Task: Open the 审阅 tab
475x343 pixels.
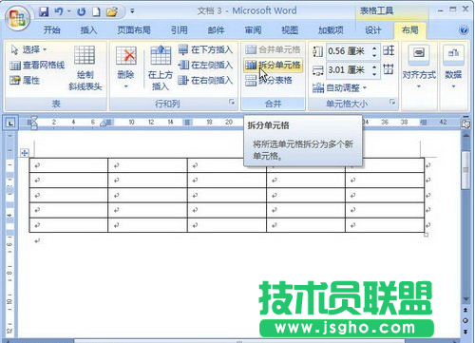Action: pyautogui.click(x=253, y=30)
